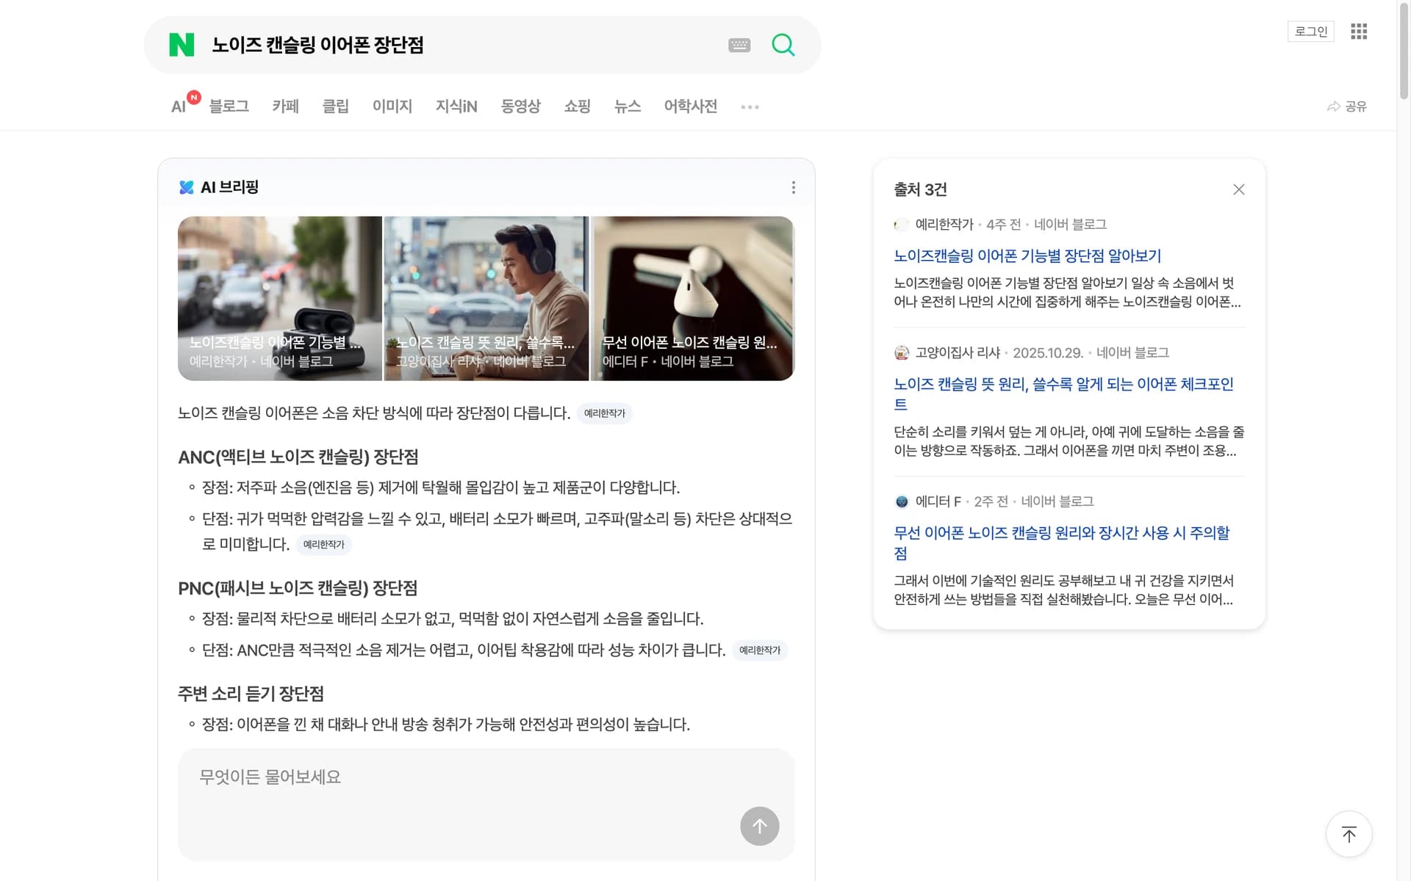The width and height of the screenshot is (1411, 881).
Task: Click the green Naver N logo
Action: pyautogui.click(x=182, y=45)
